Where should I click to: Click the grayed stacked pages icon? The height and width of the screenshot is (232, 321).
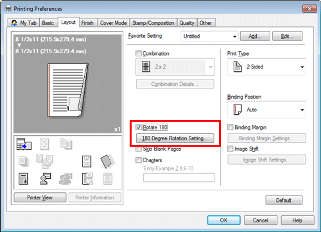[24, 162]
